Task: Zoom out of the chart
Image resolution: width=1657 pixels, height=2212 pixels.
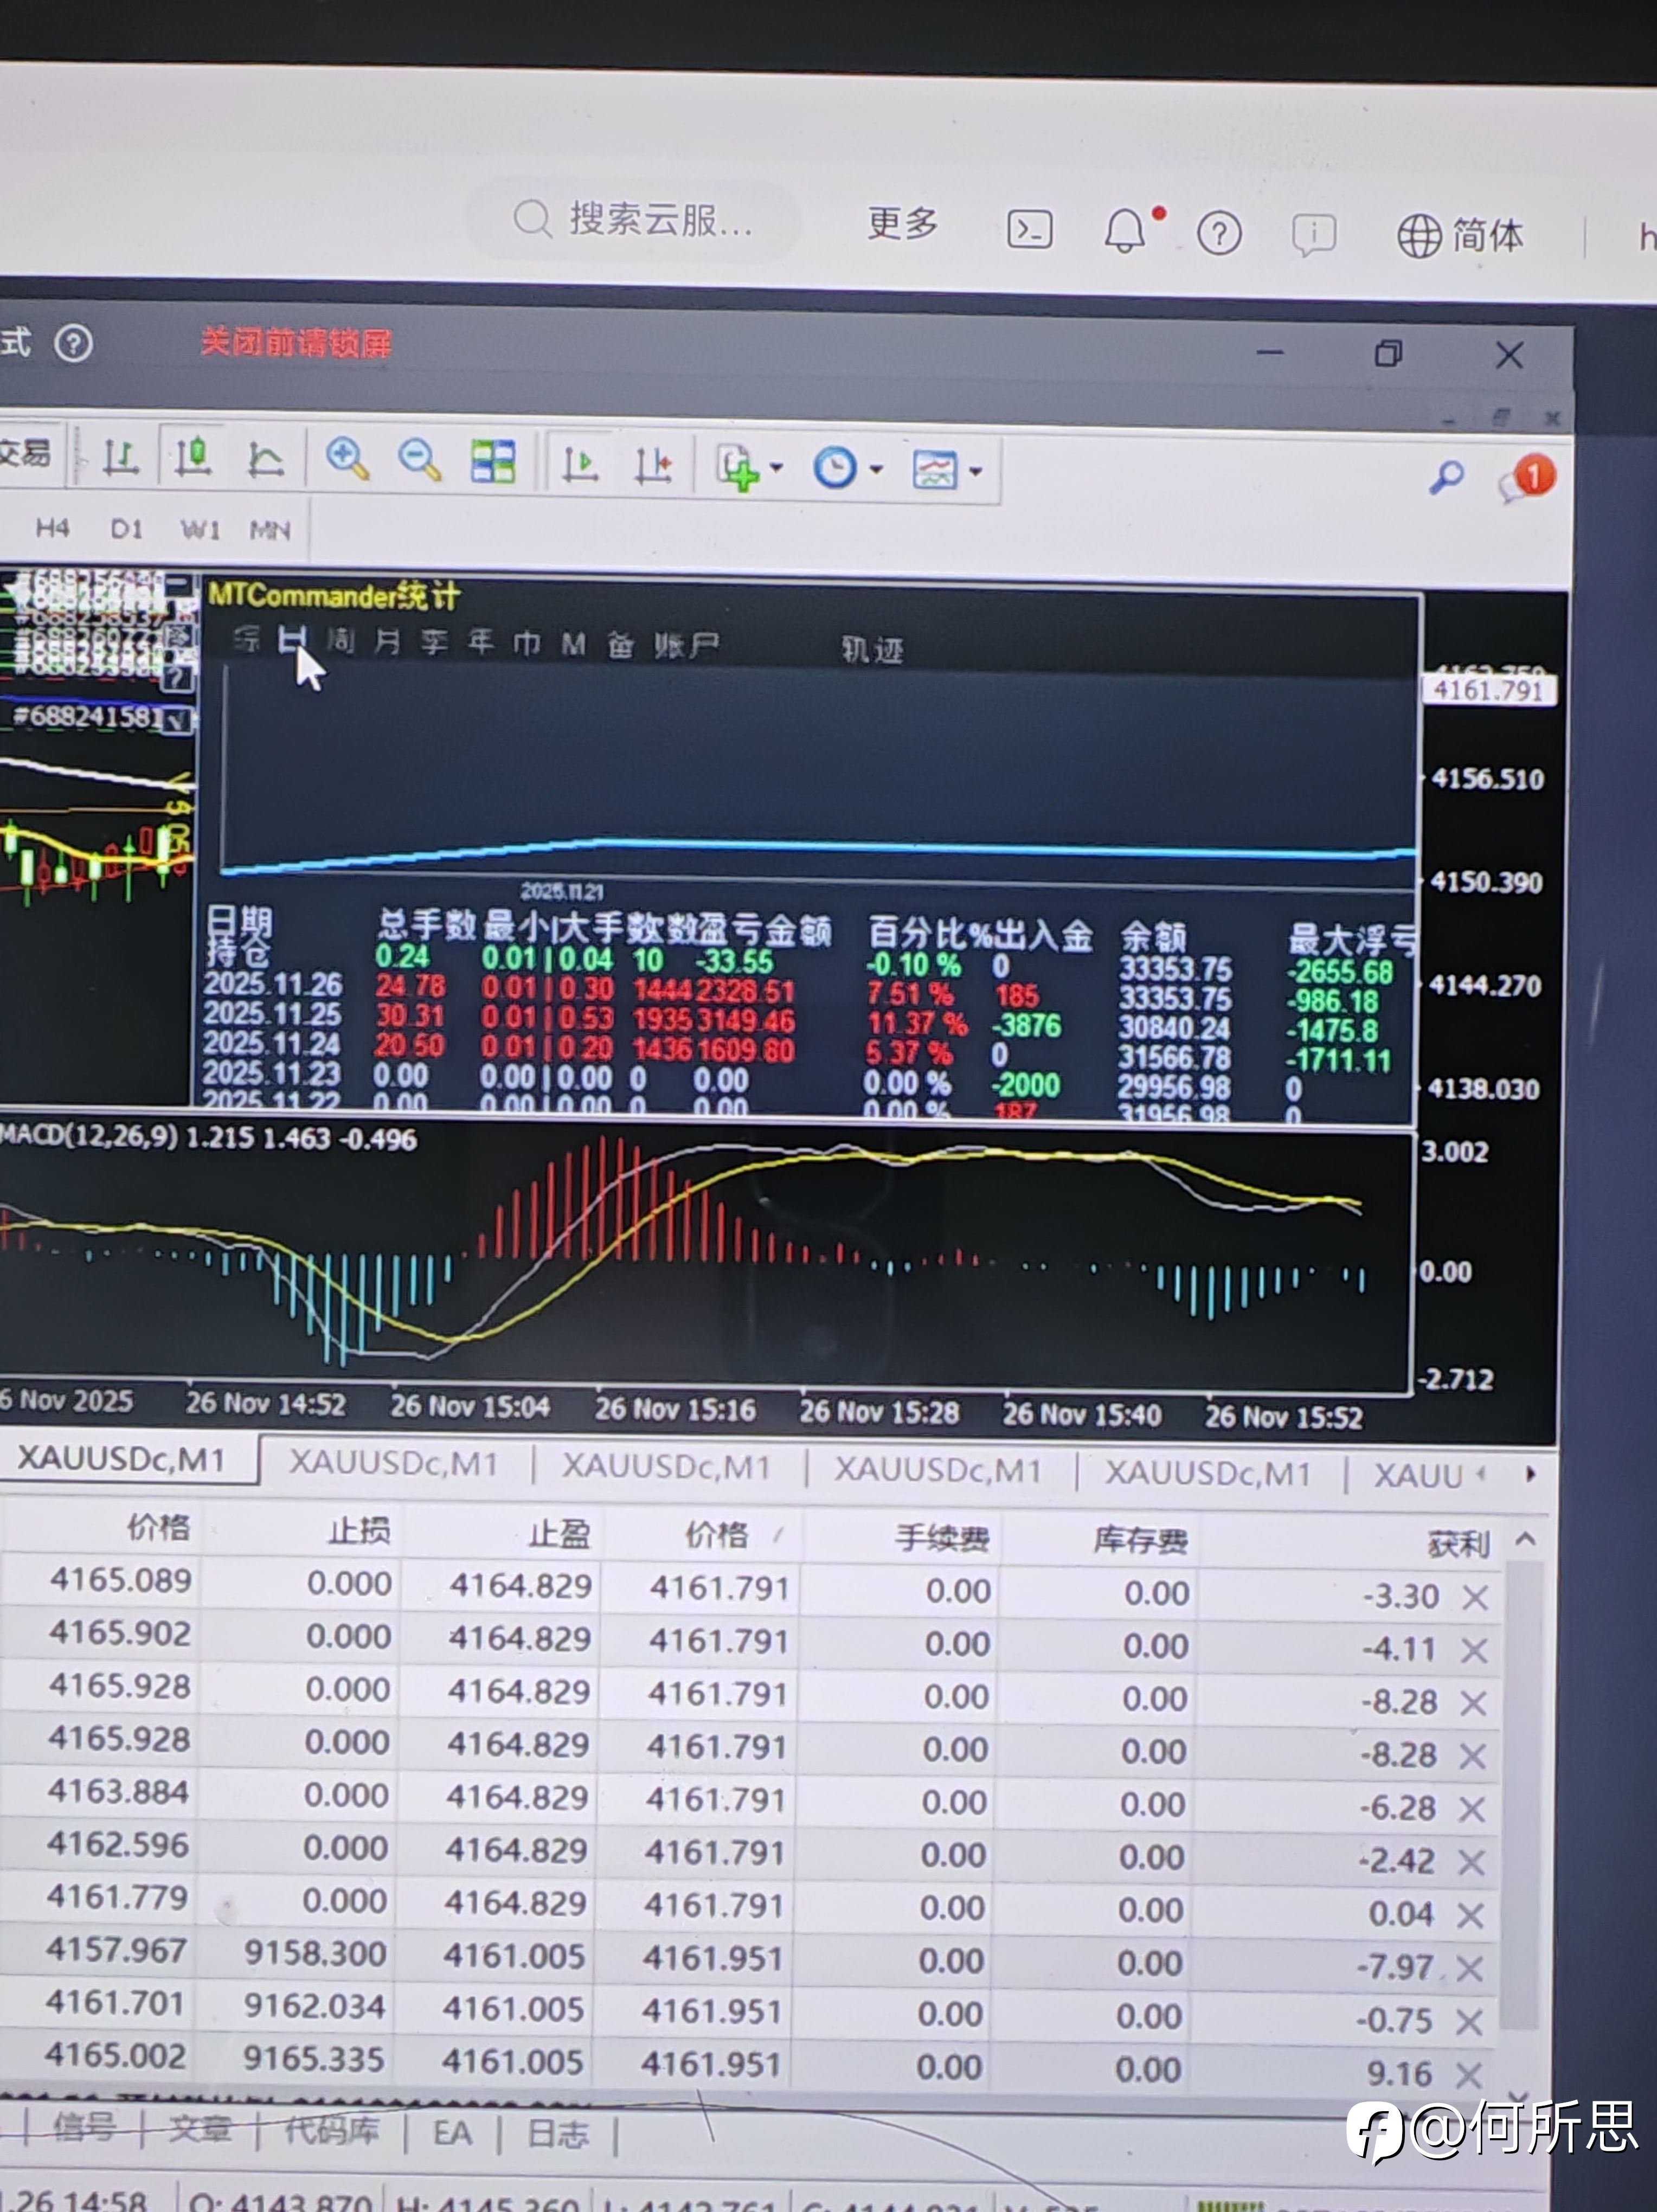Action: point(419,462)
